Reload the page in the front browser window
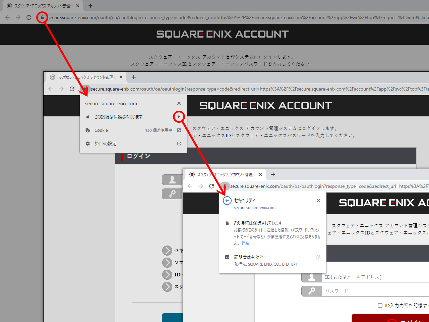The image size is (429, 322). (211, 186)
